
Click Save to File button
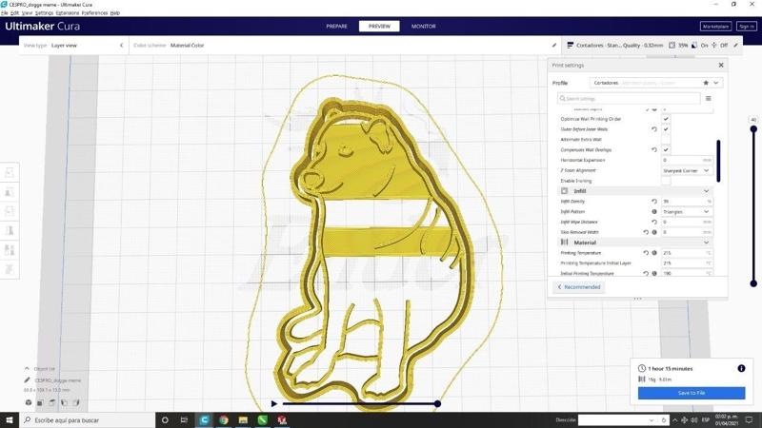[692, 393]
